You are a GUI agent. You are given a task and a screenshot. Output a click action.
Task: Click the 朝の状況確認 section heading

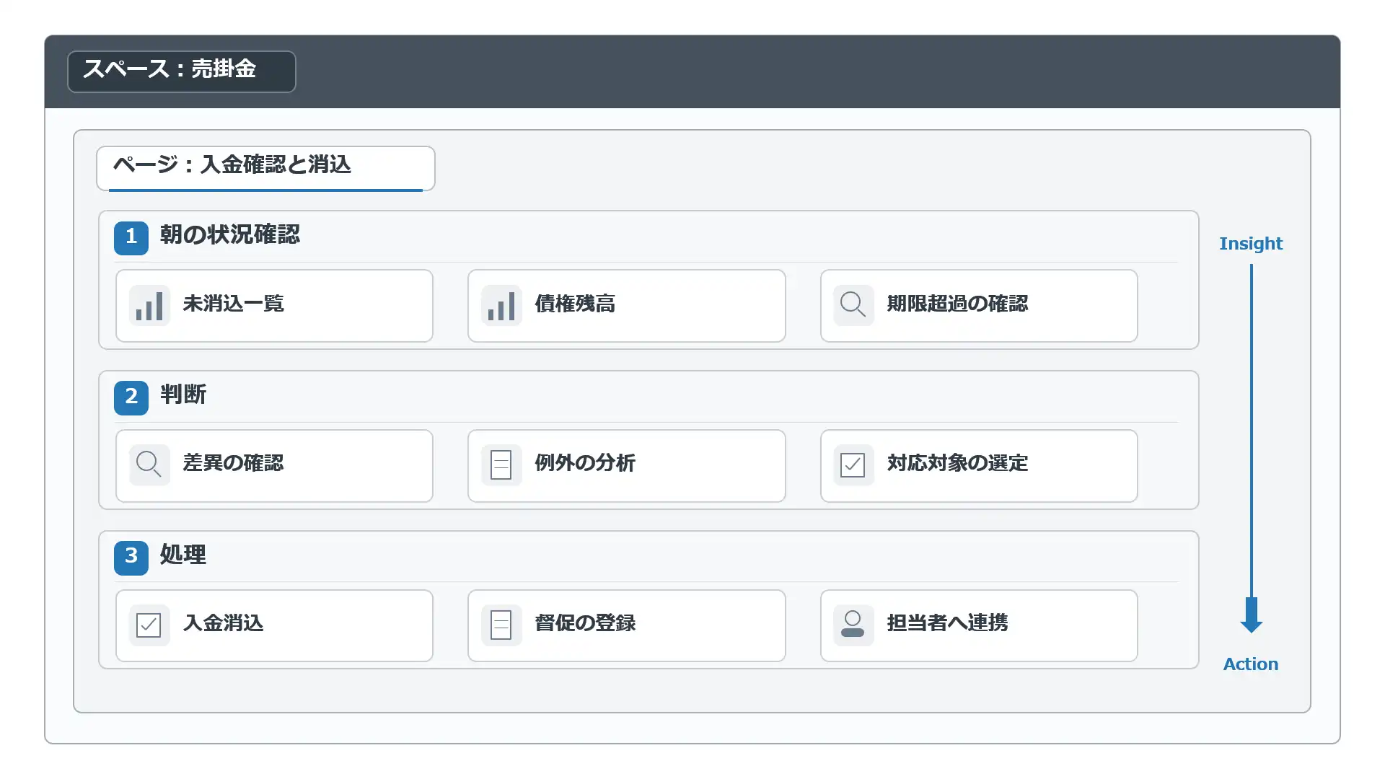[x=230, y=235]
